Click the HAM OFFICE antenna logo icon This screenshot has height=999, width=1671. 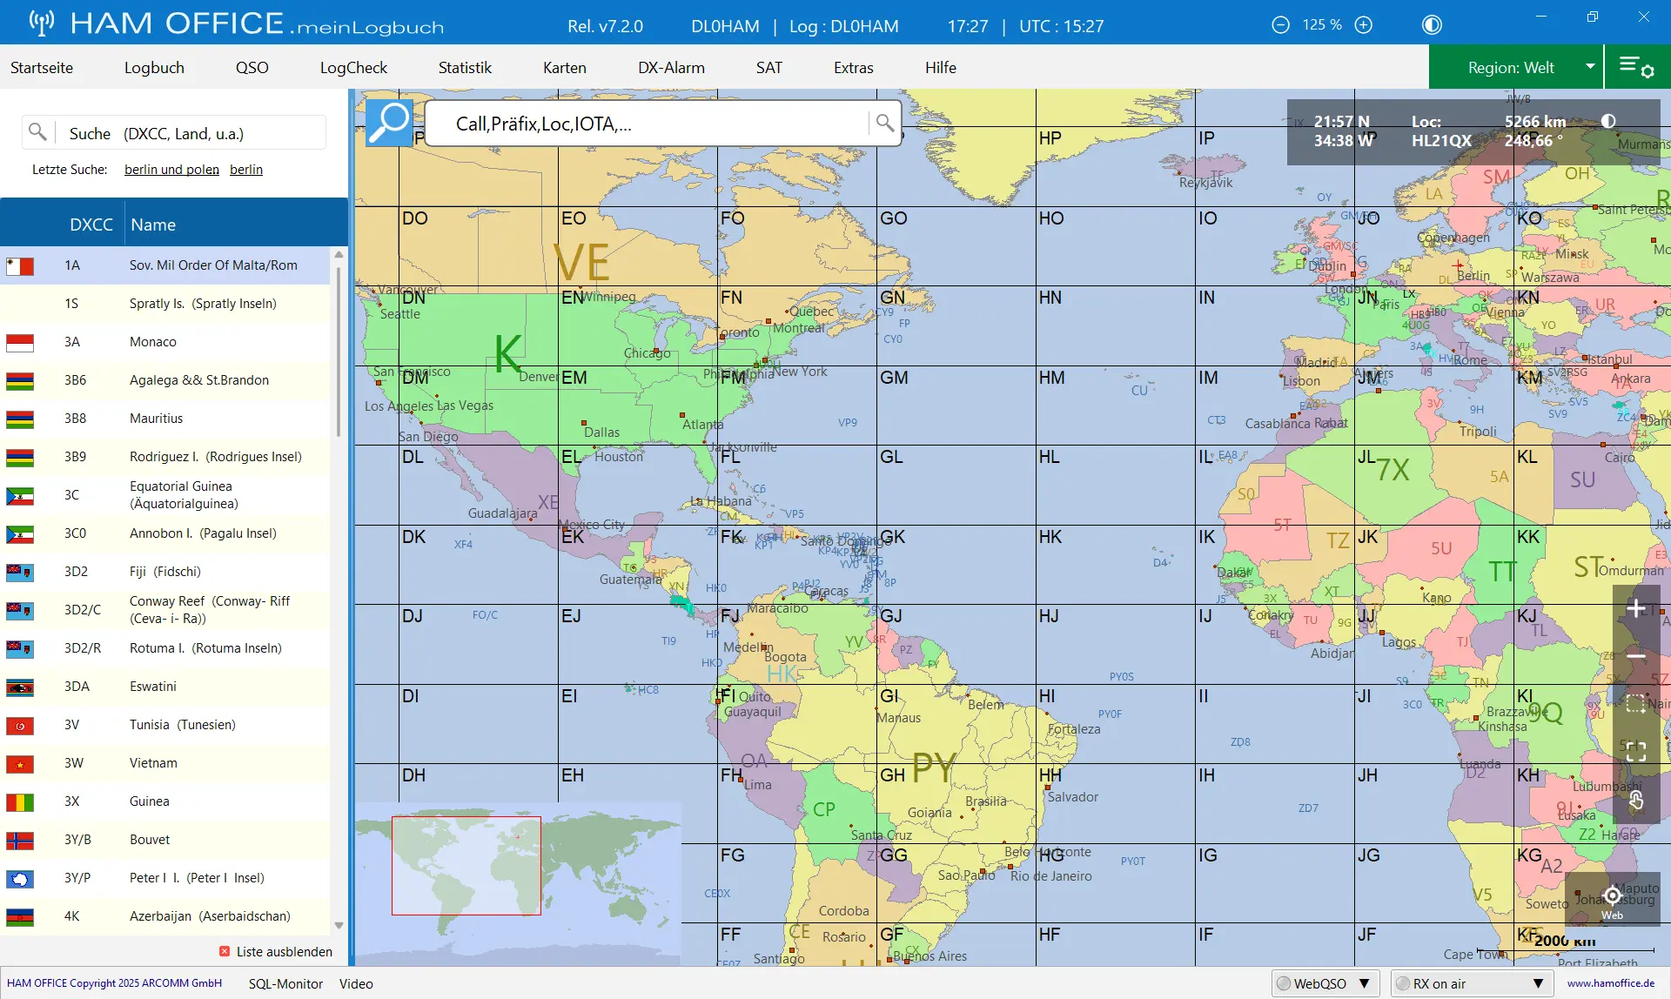41,23
